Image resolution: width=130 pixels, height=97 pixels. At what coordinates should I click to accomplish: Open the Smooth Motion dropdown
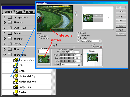(100, 41)
